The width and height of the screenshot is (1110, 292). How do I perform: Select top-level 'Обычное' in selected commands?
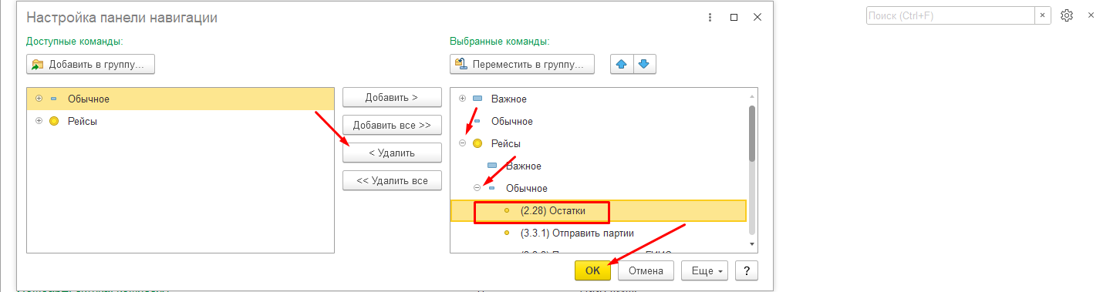599,121
